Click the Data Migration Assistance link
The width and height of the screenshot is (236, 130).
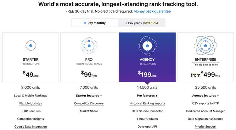[205, 119]
